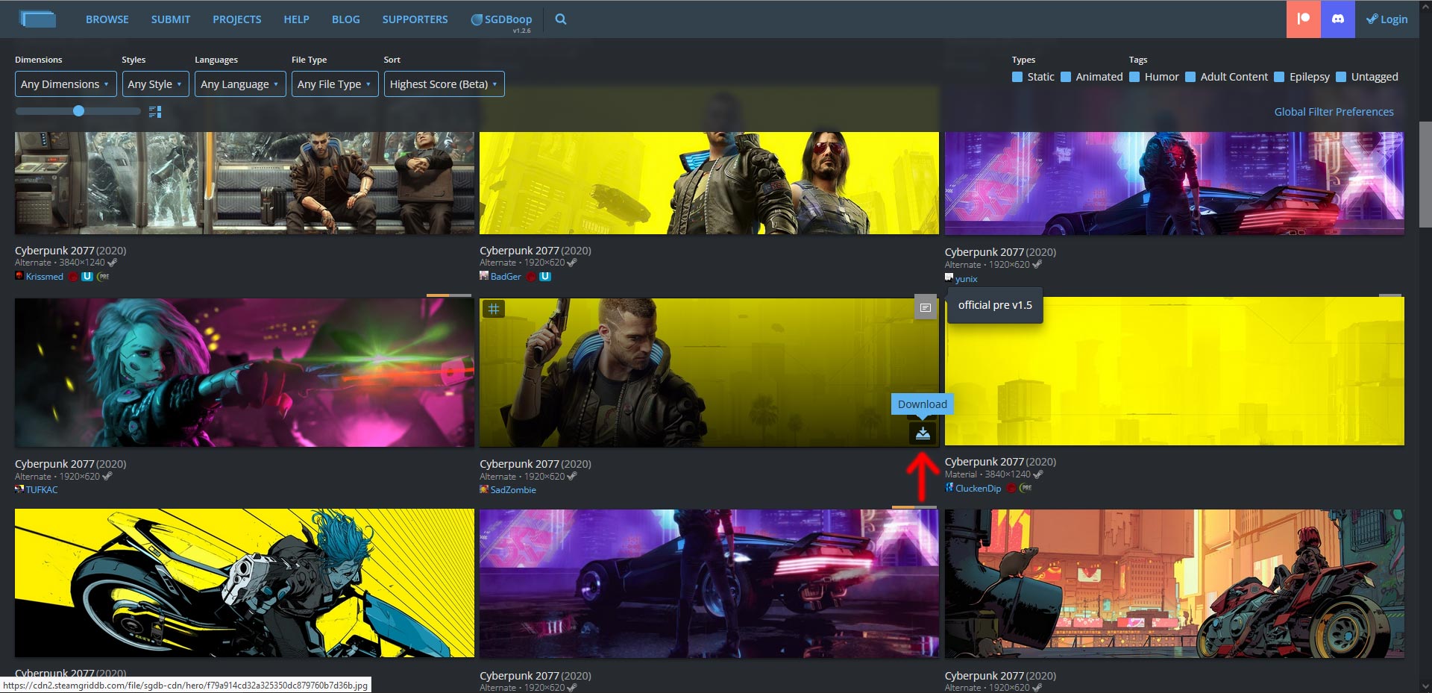Click the Cyberpunk 2077 title above TUFKAC
Viewport: 1432px width, 693px height.
pos(54,464)
